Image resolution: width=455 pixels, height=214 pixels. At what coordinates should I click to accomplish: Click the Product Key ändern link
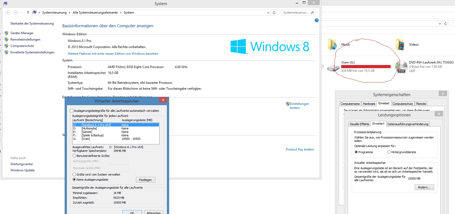(300, 149)
